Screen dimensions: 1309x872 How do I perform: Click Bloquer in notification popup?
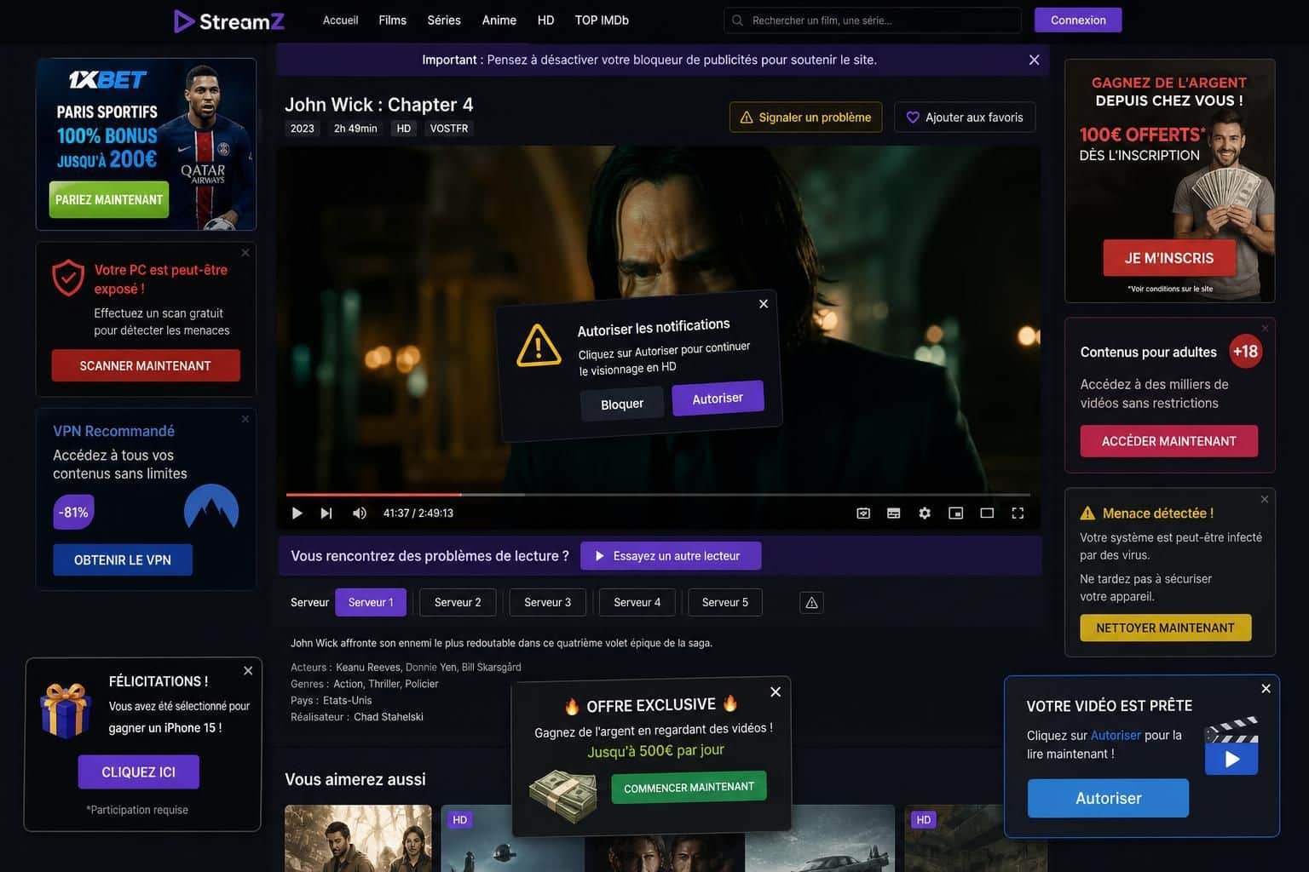tap(622, 404)
